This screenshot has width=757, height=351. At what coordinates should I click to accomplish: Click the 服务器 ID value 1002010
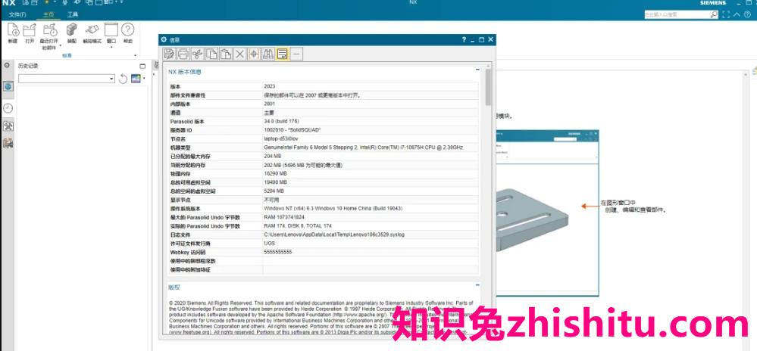tap(292, 130)
